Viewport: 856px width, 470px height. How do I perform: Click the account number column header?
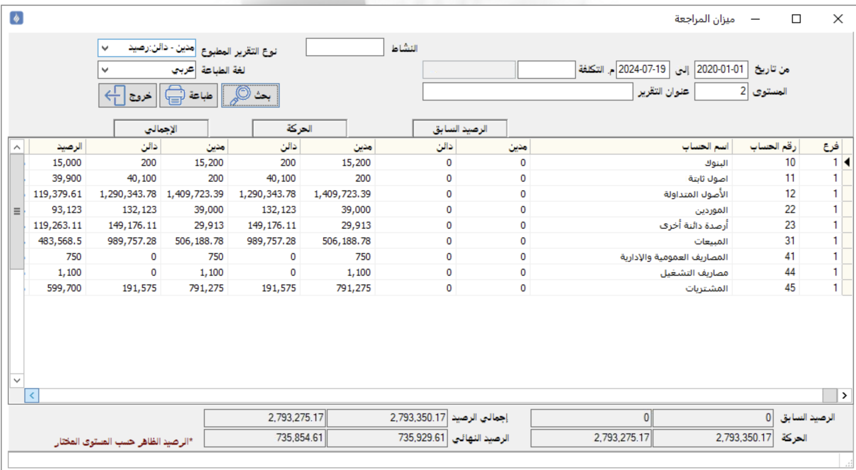pos(765,147)
